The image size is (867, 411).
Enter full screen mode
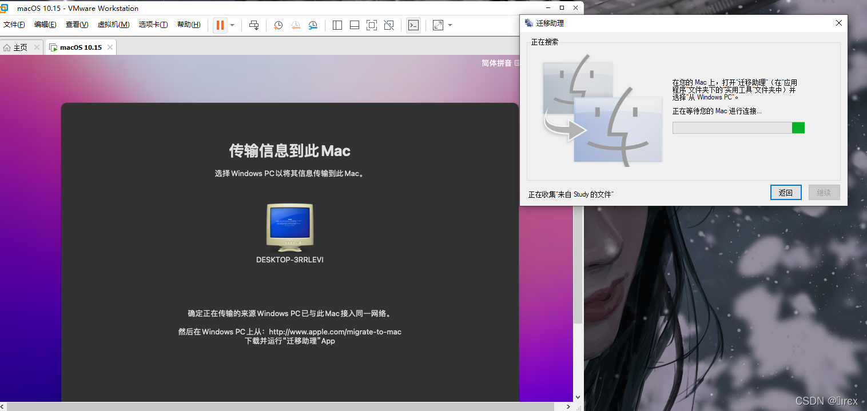point(372,25)
